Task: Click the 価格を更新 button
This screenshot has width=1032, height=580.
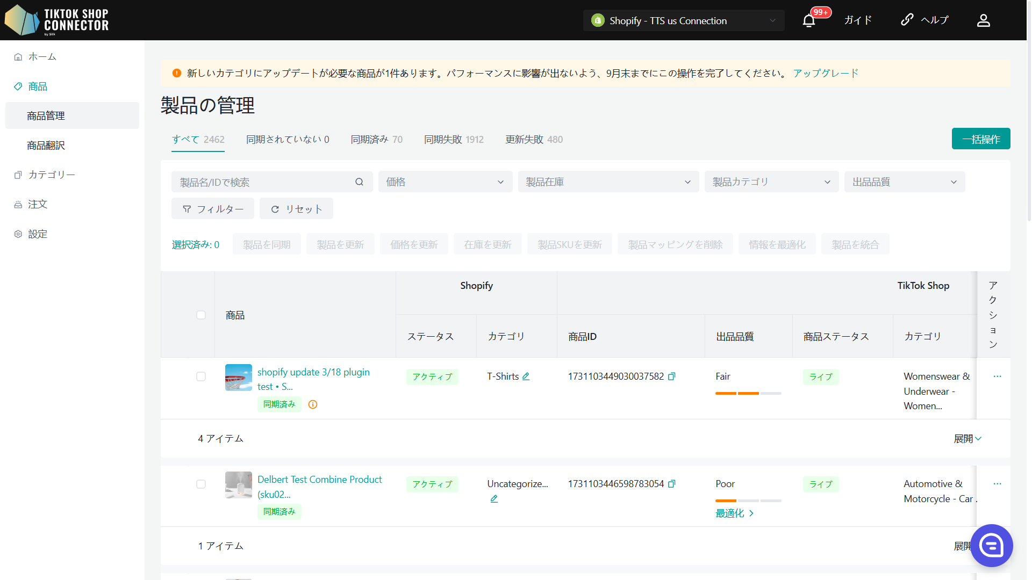Action: 414,244
